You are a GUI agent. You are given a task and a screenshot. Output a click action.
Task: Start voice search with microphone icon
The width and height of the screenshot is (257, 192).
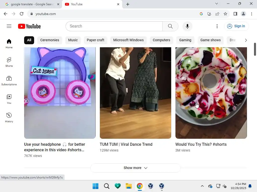pos(187,26)
